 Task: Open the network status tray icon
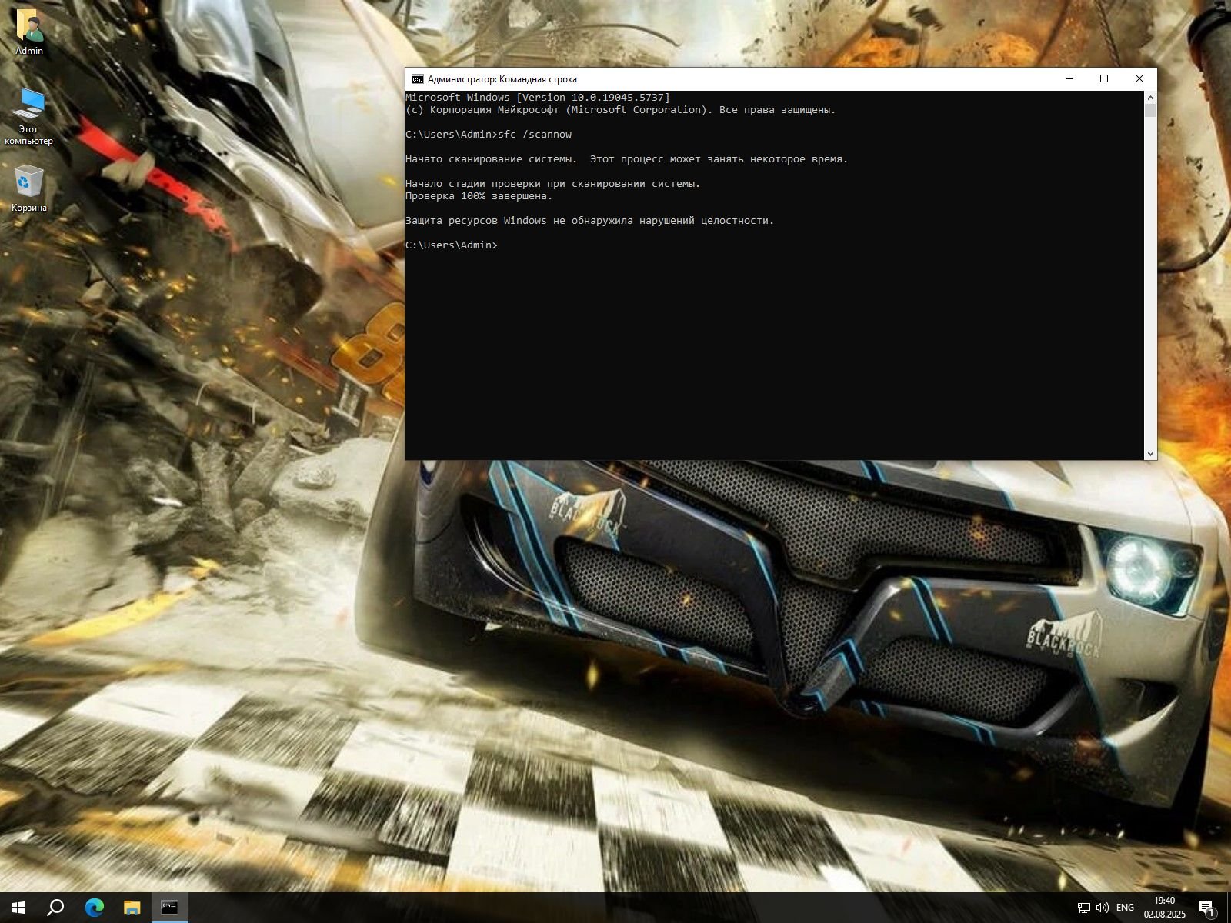coord(1083,908)
